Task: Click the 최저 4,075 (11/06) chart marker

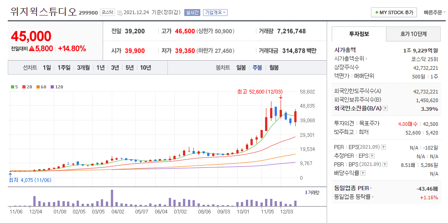Action: pyautogui.click(x=30, y=180)
